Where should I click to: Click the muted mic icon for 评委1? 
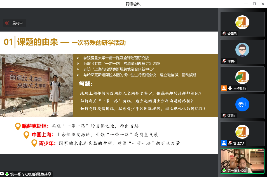pyautogui.click(x=224, y=116)
